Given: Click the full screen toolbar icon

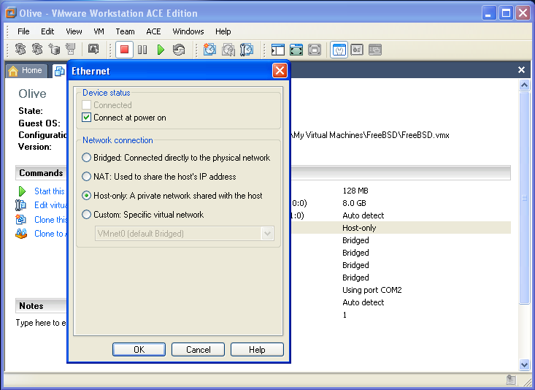Looking at the screenshot, I should pyautogui.click(x=315, y=50).
